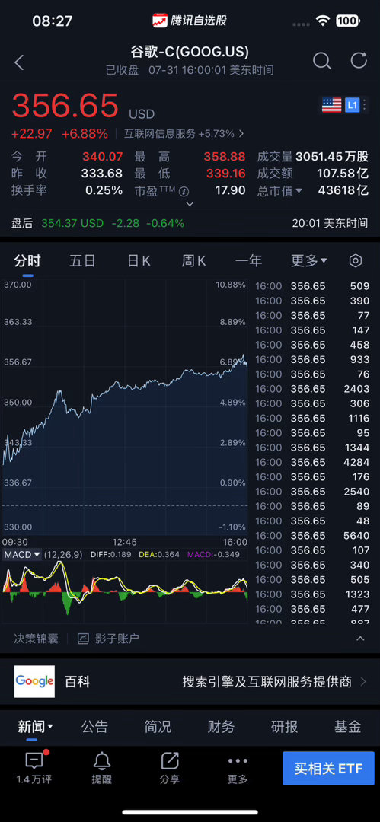The width and height of the screenshot is (380, 822).
Task: Tap the info icon next to 市盈TTM
Action: point(184,191)
